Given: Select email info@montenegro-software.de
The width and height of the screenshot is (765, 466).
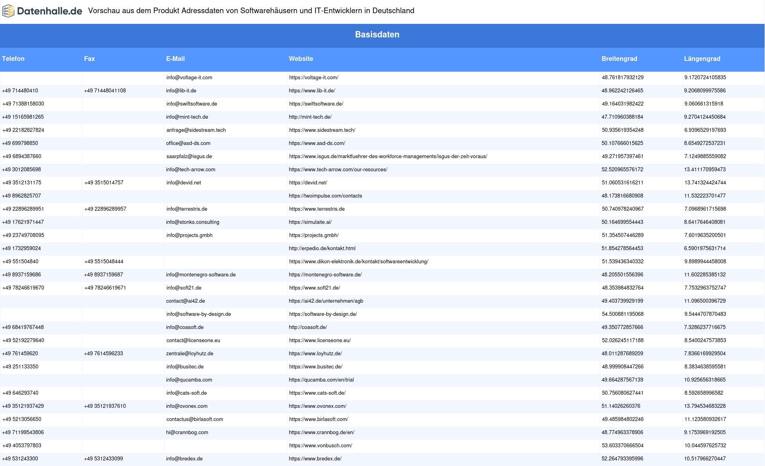Looking at the screenshot, I should click(201, 275).
